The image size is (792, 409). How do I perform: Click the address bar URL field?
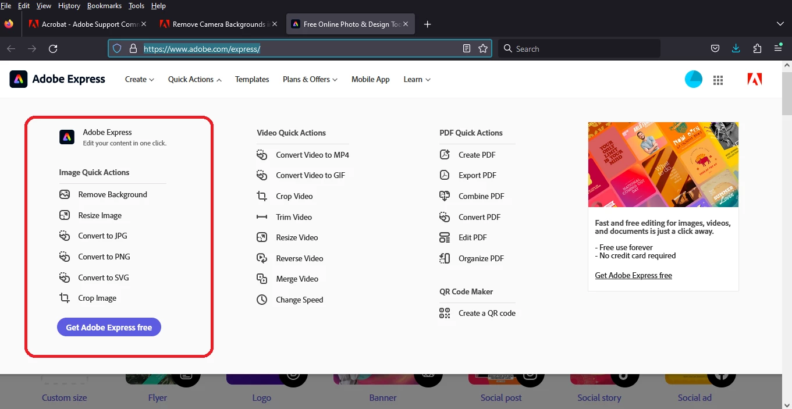(x=300, y=49)
